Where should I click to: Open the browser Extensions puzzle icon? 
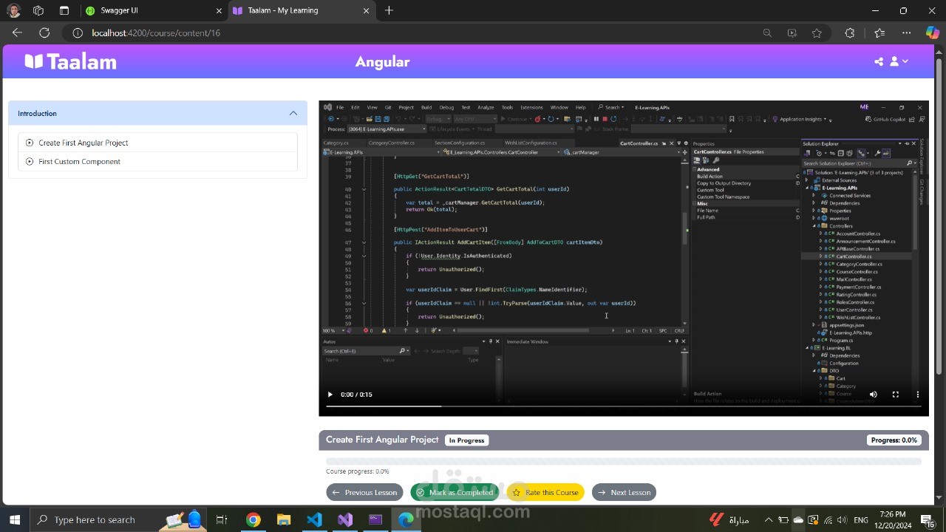click(x=850, y=33)
